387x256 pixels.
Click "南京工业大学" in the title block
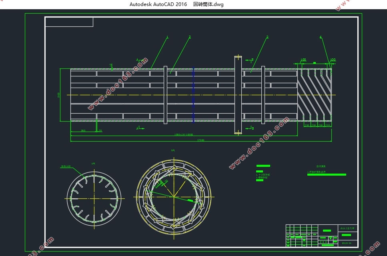tap(347, 228)
